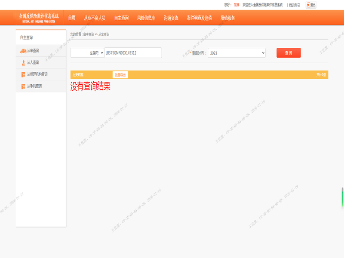Screen dimensions: 344x258
Task: Open the 首页 navigation tab
Action: click(x=71, y=18)
